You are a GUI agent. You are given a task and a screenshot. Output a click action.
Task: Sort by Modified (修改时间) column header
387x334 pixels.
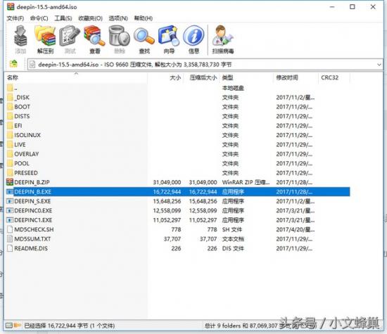point(296,77)
